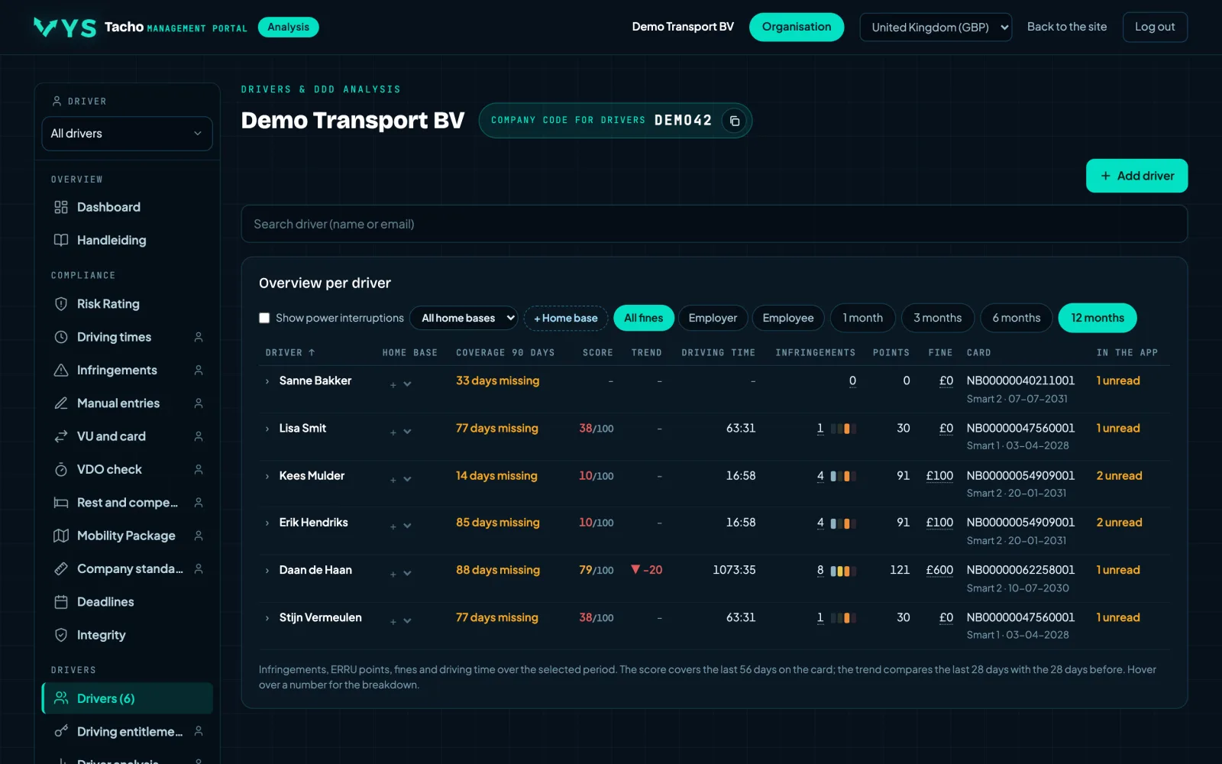Open the All home bases dropdown

point(464,318)
